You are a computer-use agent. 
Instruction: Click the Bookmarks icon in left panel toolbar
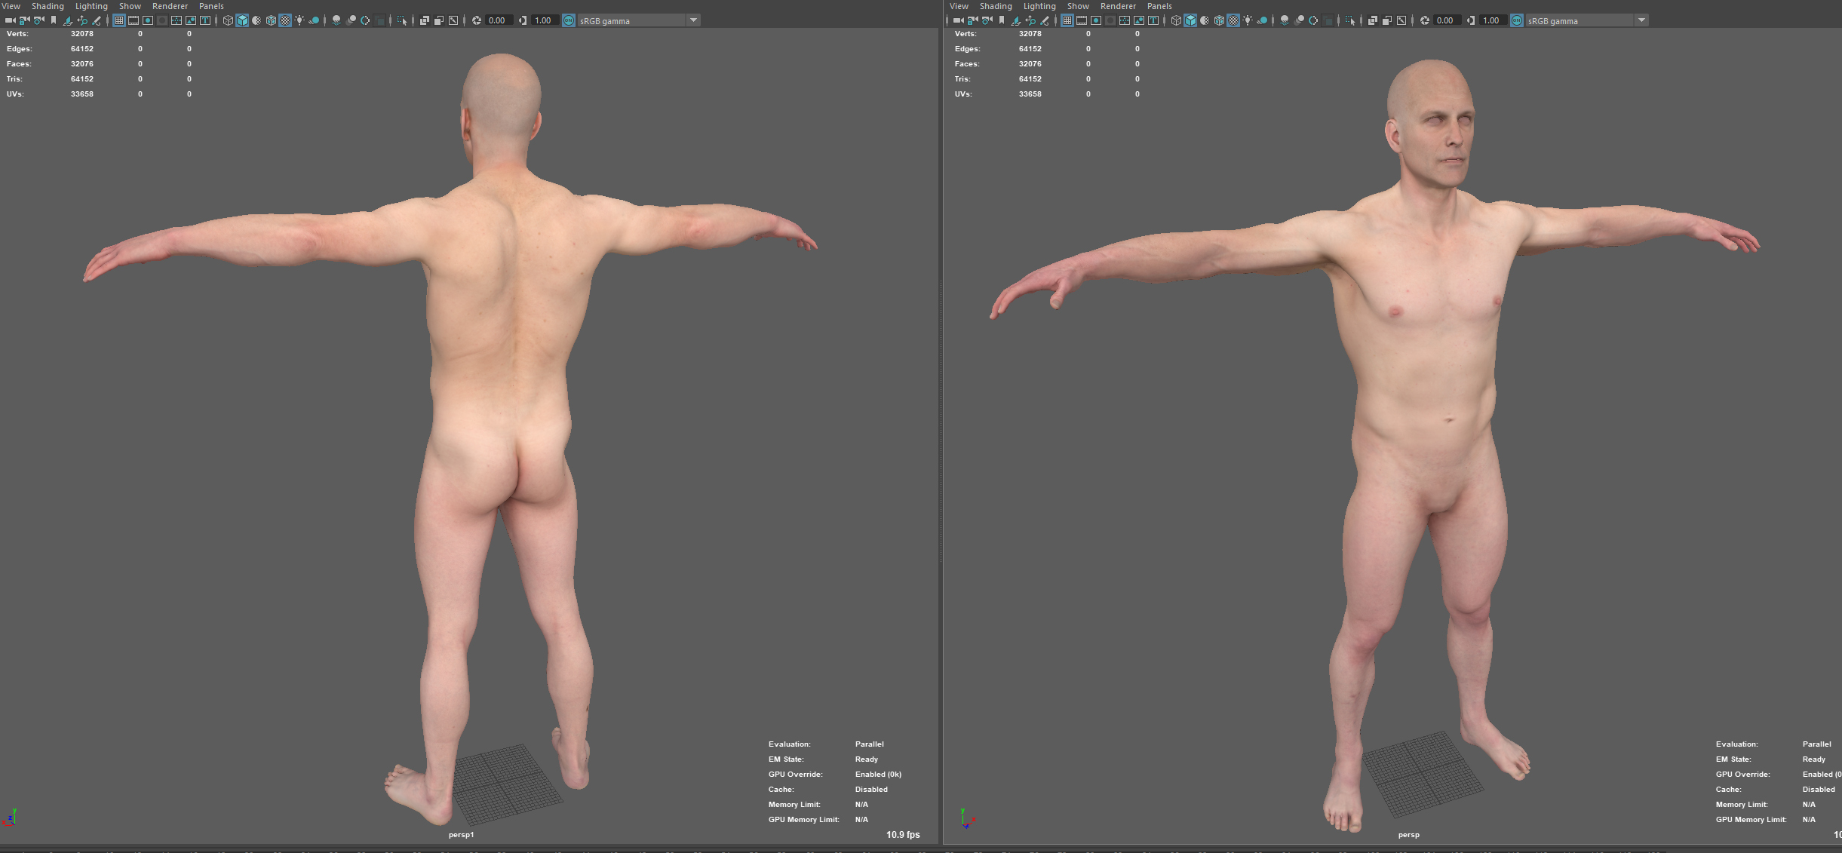tap(54, 20)
